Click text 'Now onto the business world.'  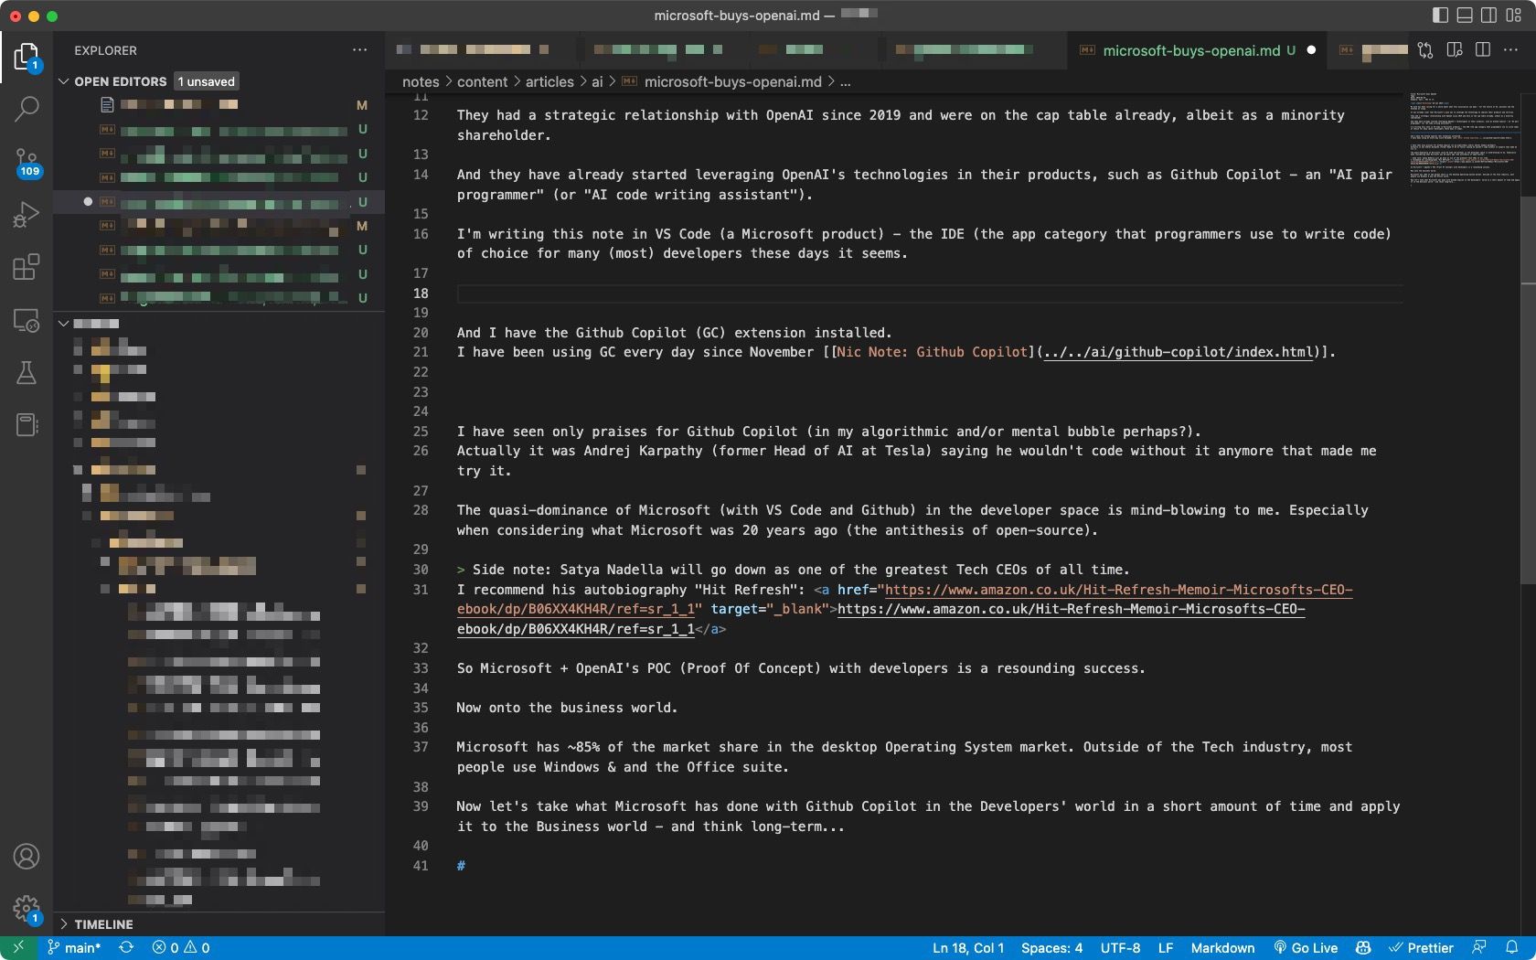pos(567,708)
